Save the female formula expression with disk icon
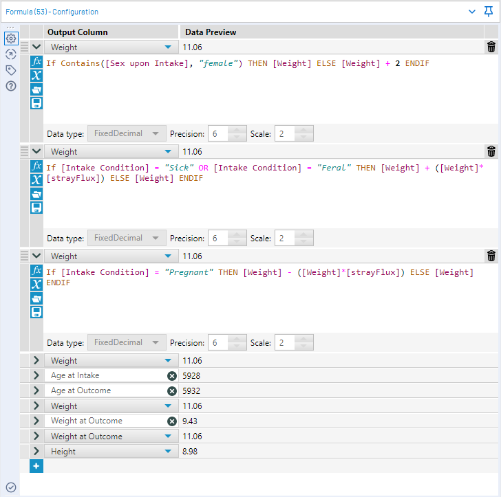 click(x=36, y=103)
